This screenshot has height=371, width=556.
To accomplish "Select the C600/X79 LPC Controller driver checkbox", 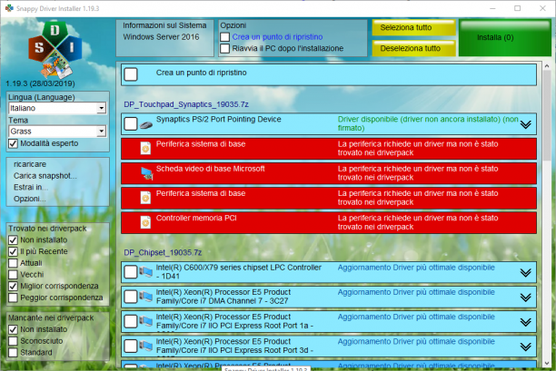I will pyautogui.click(x=131, y=272).
